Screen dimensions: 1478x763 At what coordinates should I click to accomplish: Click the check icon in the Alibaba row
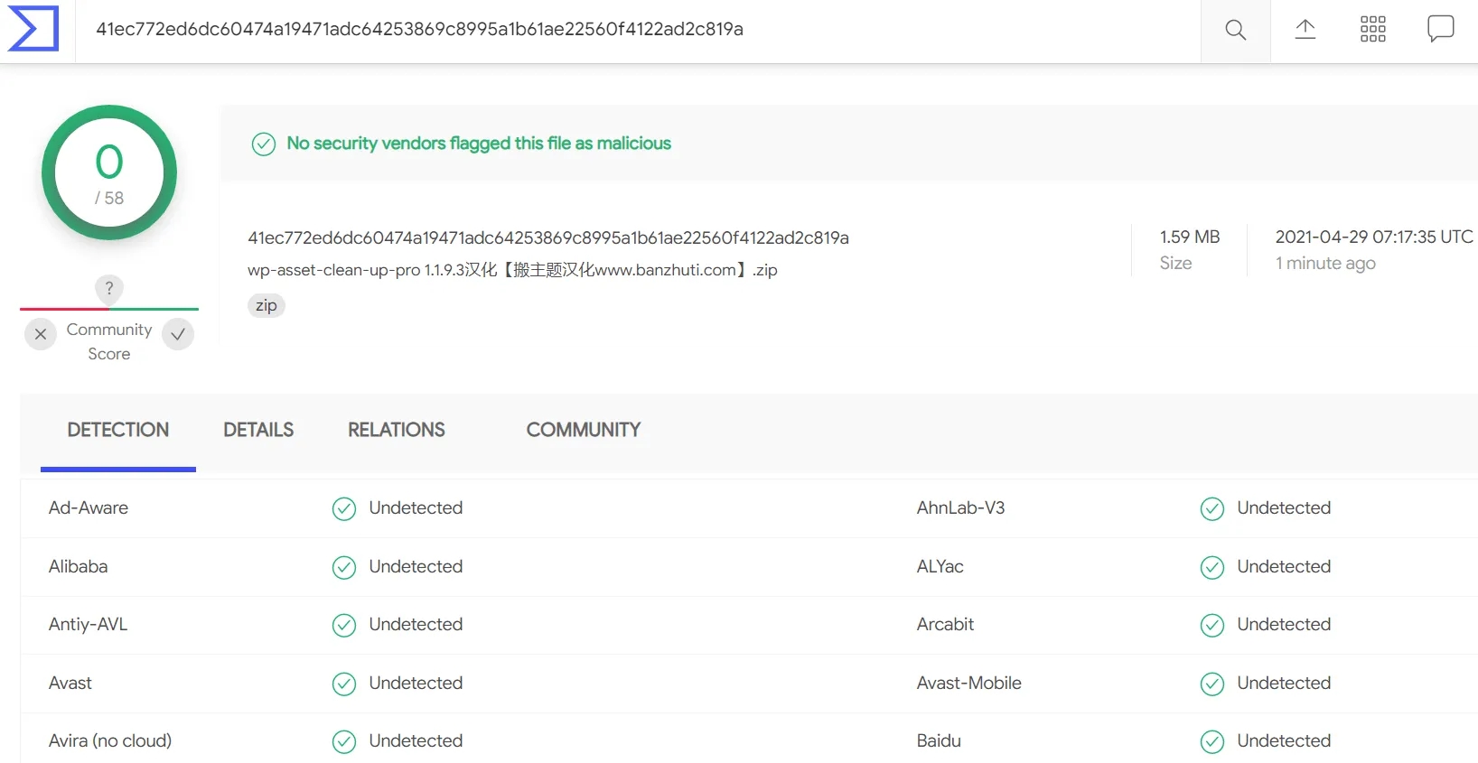(344, 567)
